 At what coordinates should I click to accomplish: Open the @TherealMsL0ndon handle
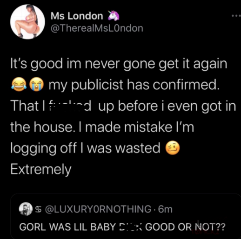[x=97, y=28]
